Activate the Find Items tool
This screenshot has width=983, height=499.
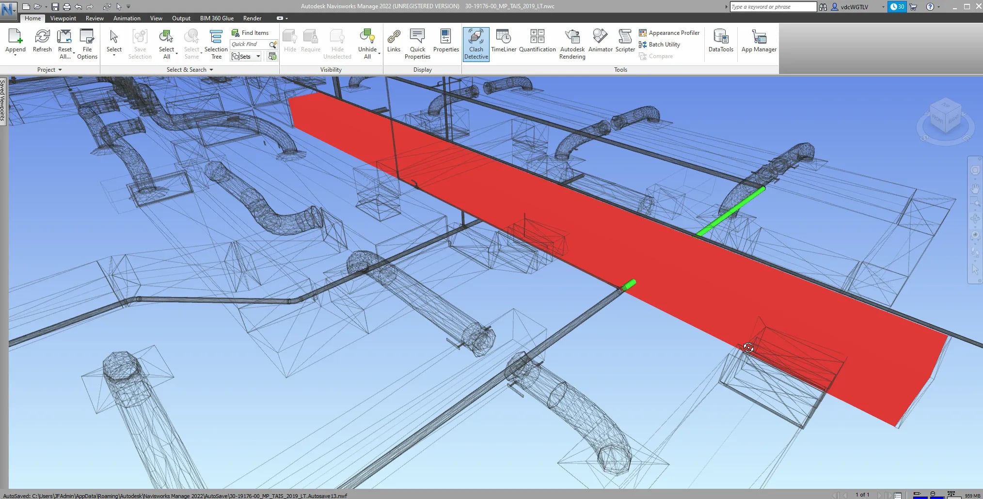tap(252, 32)
